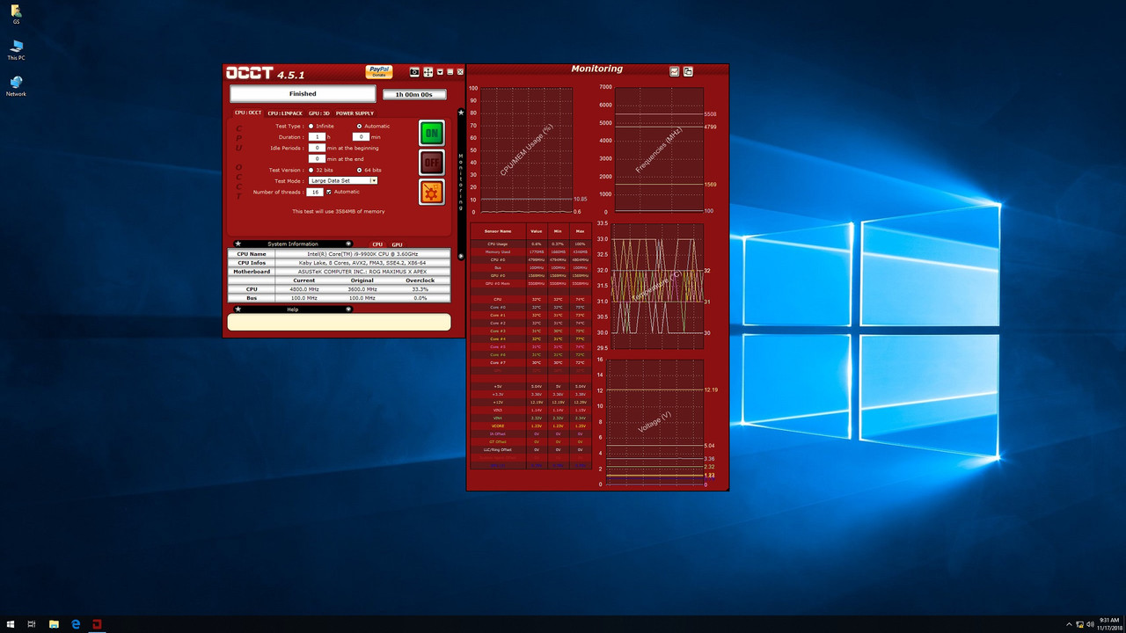Click the move-window arrows icon in OCCT
Screen dimensions: 1126x633
coord(428,72)
